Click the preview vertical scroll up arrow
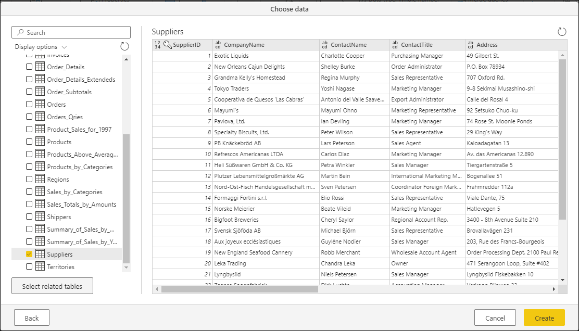579x331 pixels. click(562, 55)
